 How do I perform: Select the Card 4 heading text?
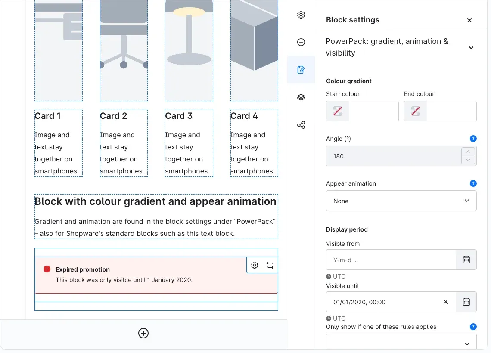(x=244, y=116)
